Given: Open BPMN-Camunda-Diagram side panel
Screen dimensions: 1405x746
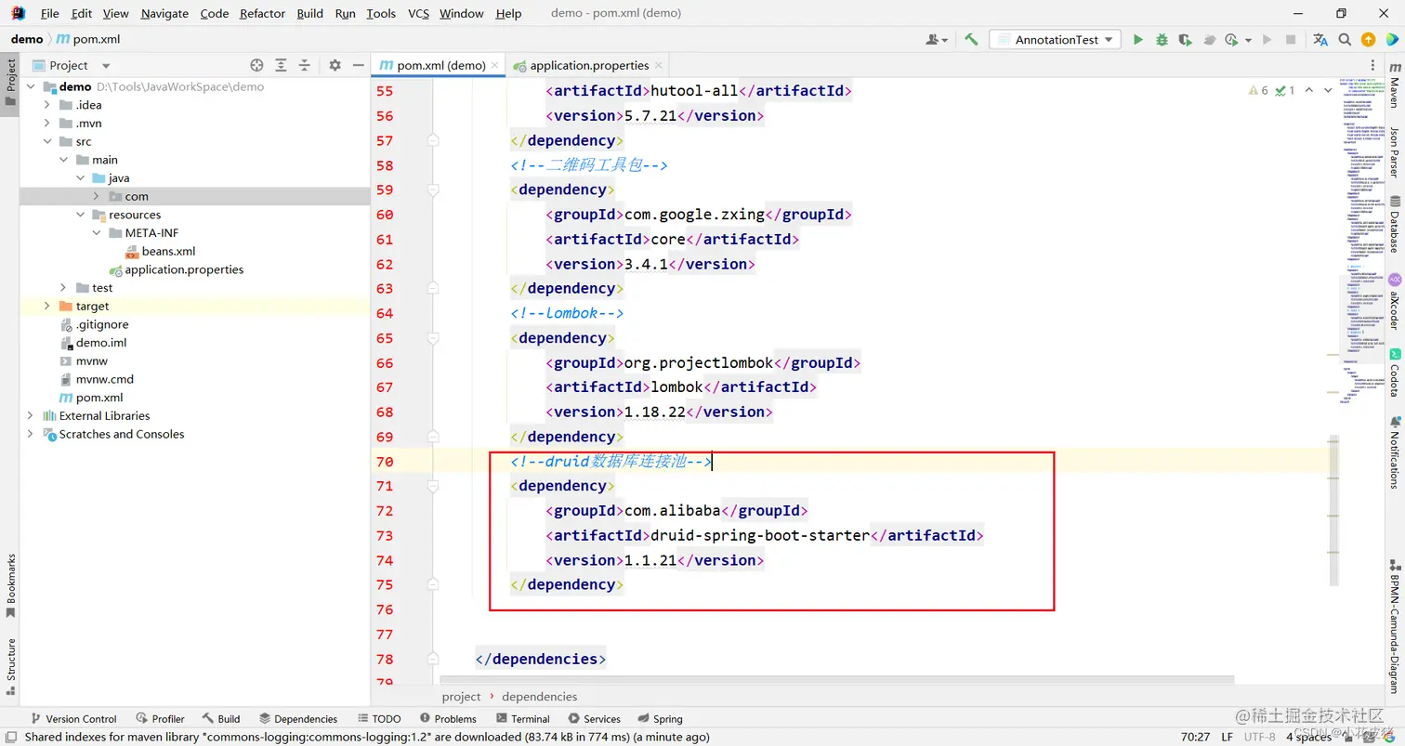Looking at the screenshot, I should 1395,626.
